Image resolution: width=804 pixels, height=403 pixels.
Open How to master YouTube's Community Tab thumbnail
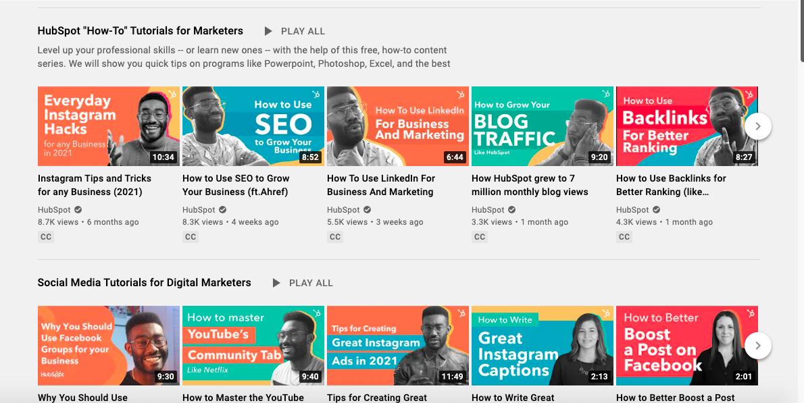[x=253, y=346]
